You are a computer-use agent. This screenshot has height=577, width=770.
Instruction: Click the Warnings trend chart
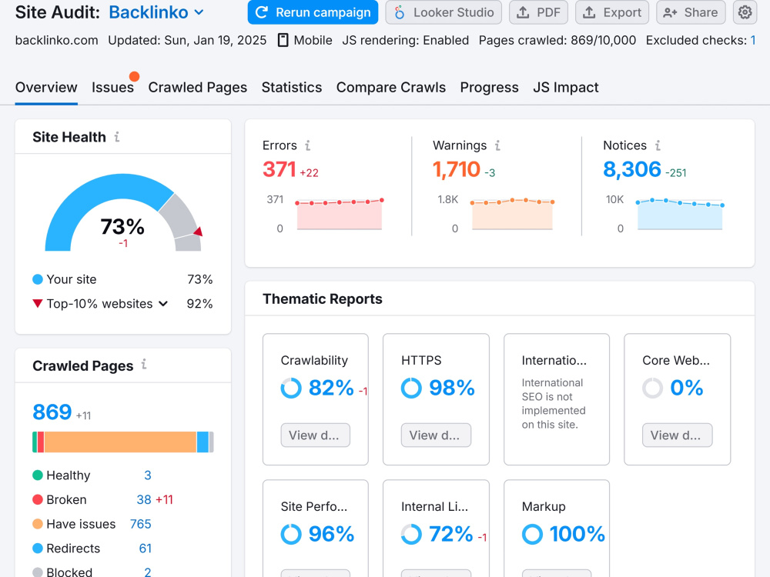pos(512,215)
